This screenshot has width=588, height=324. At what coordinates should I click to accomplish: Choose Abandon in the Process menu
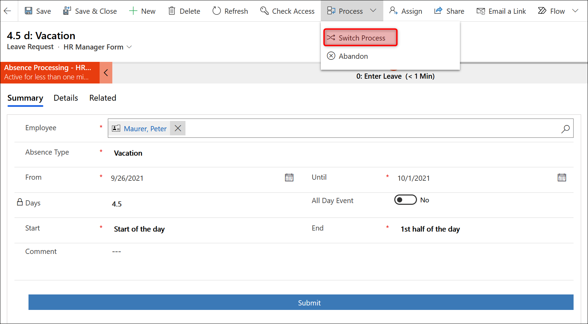pyautogui.click(x=353, y=56)
